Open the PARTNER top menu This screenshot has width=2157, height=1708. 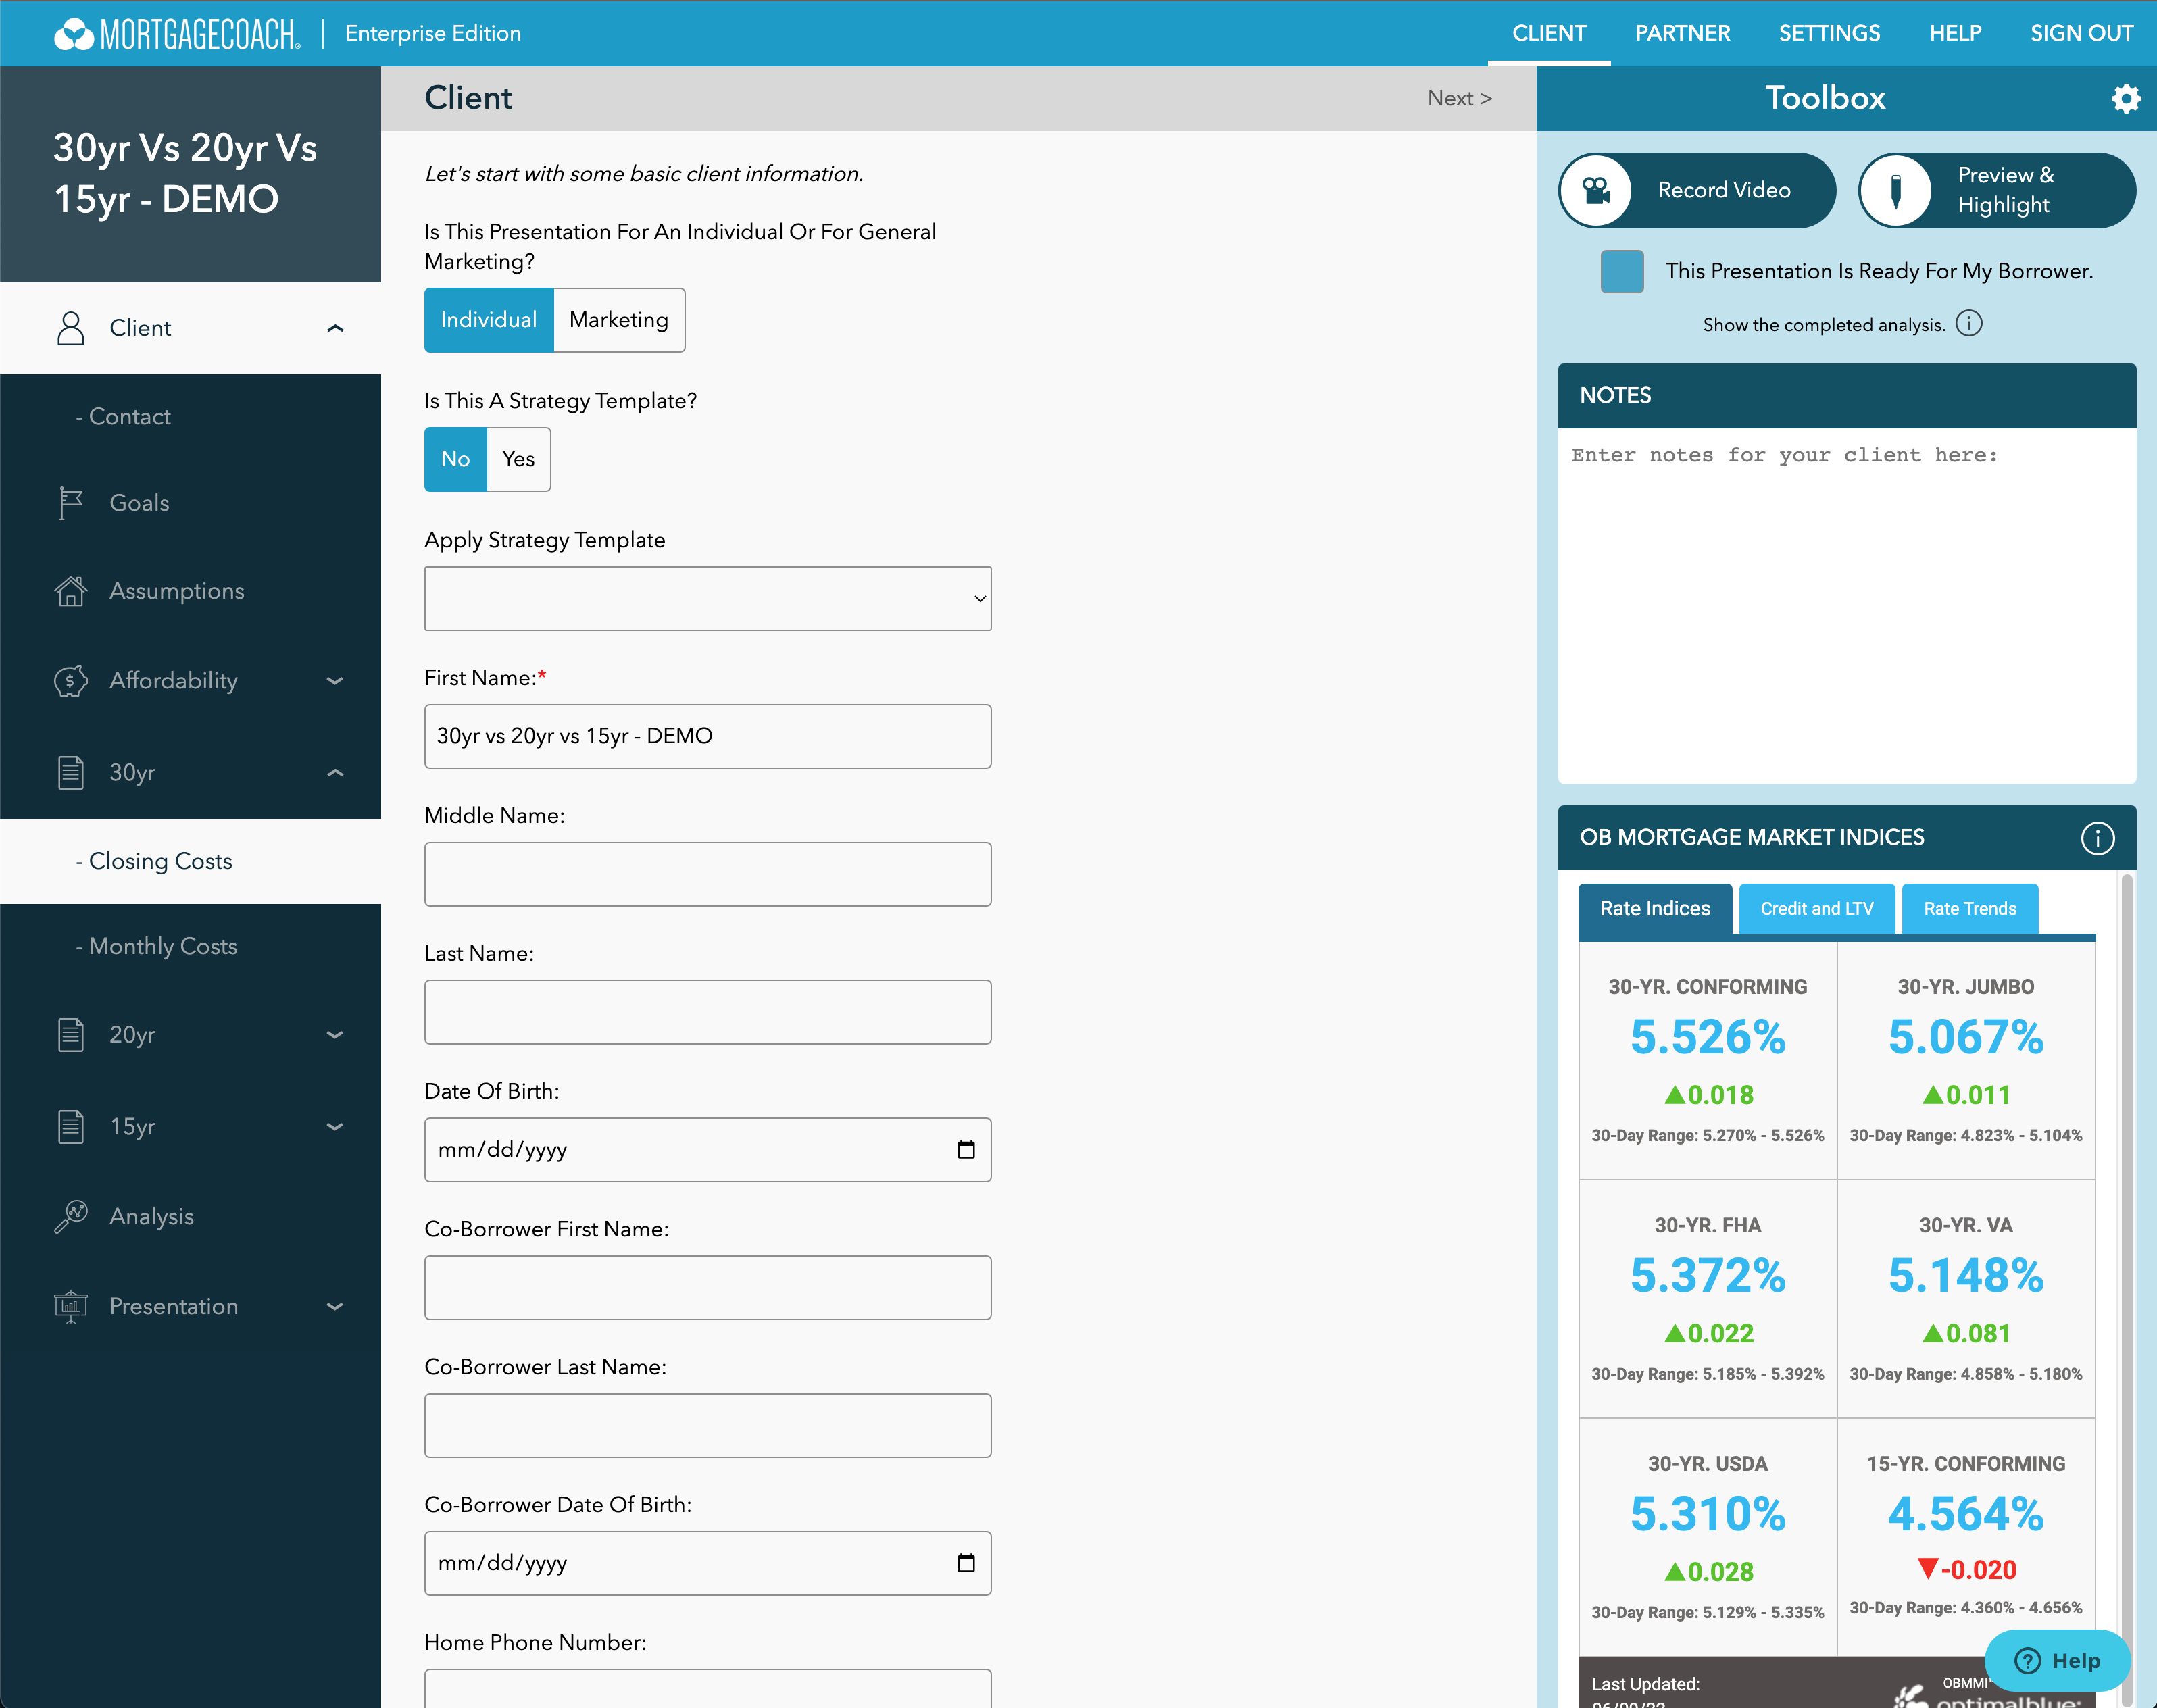pos(1682,33)
